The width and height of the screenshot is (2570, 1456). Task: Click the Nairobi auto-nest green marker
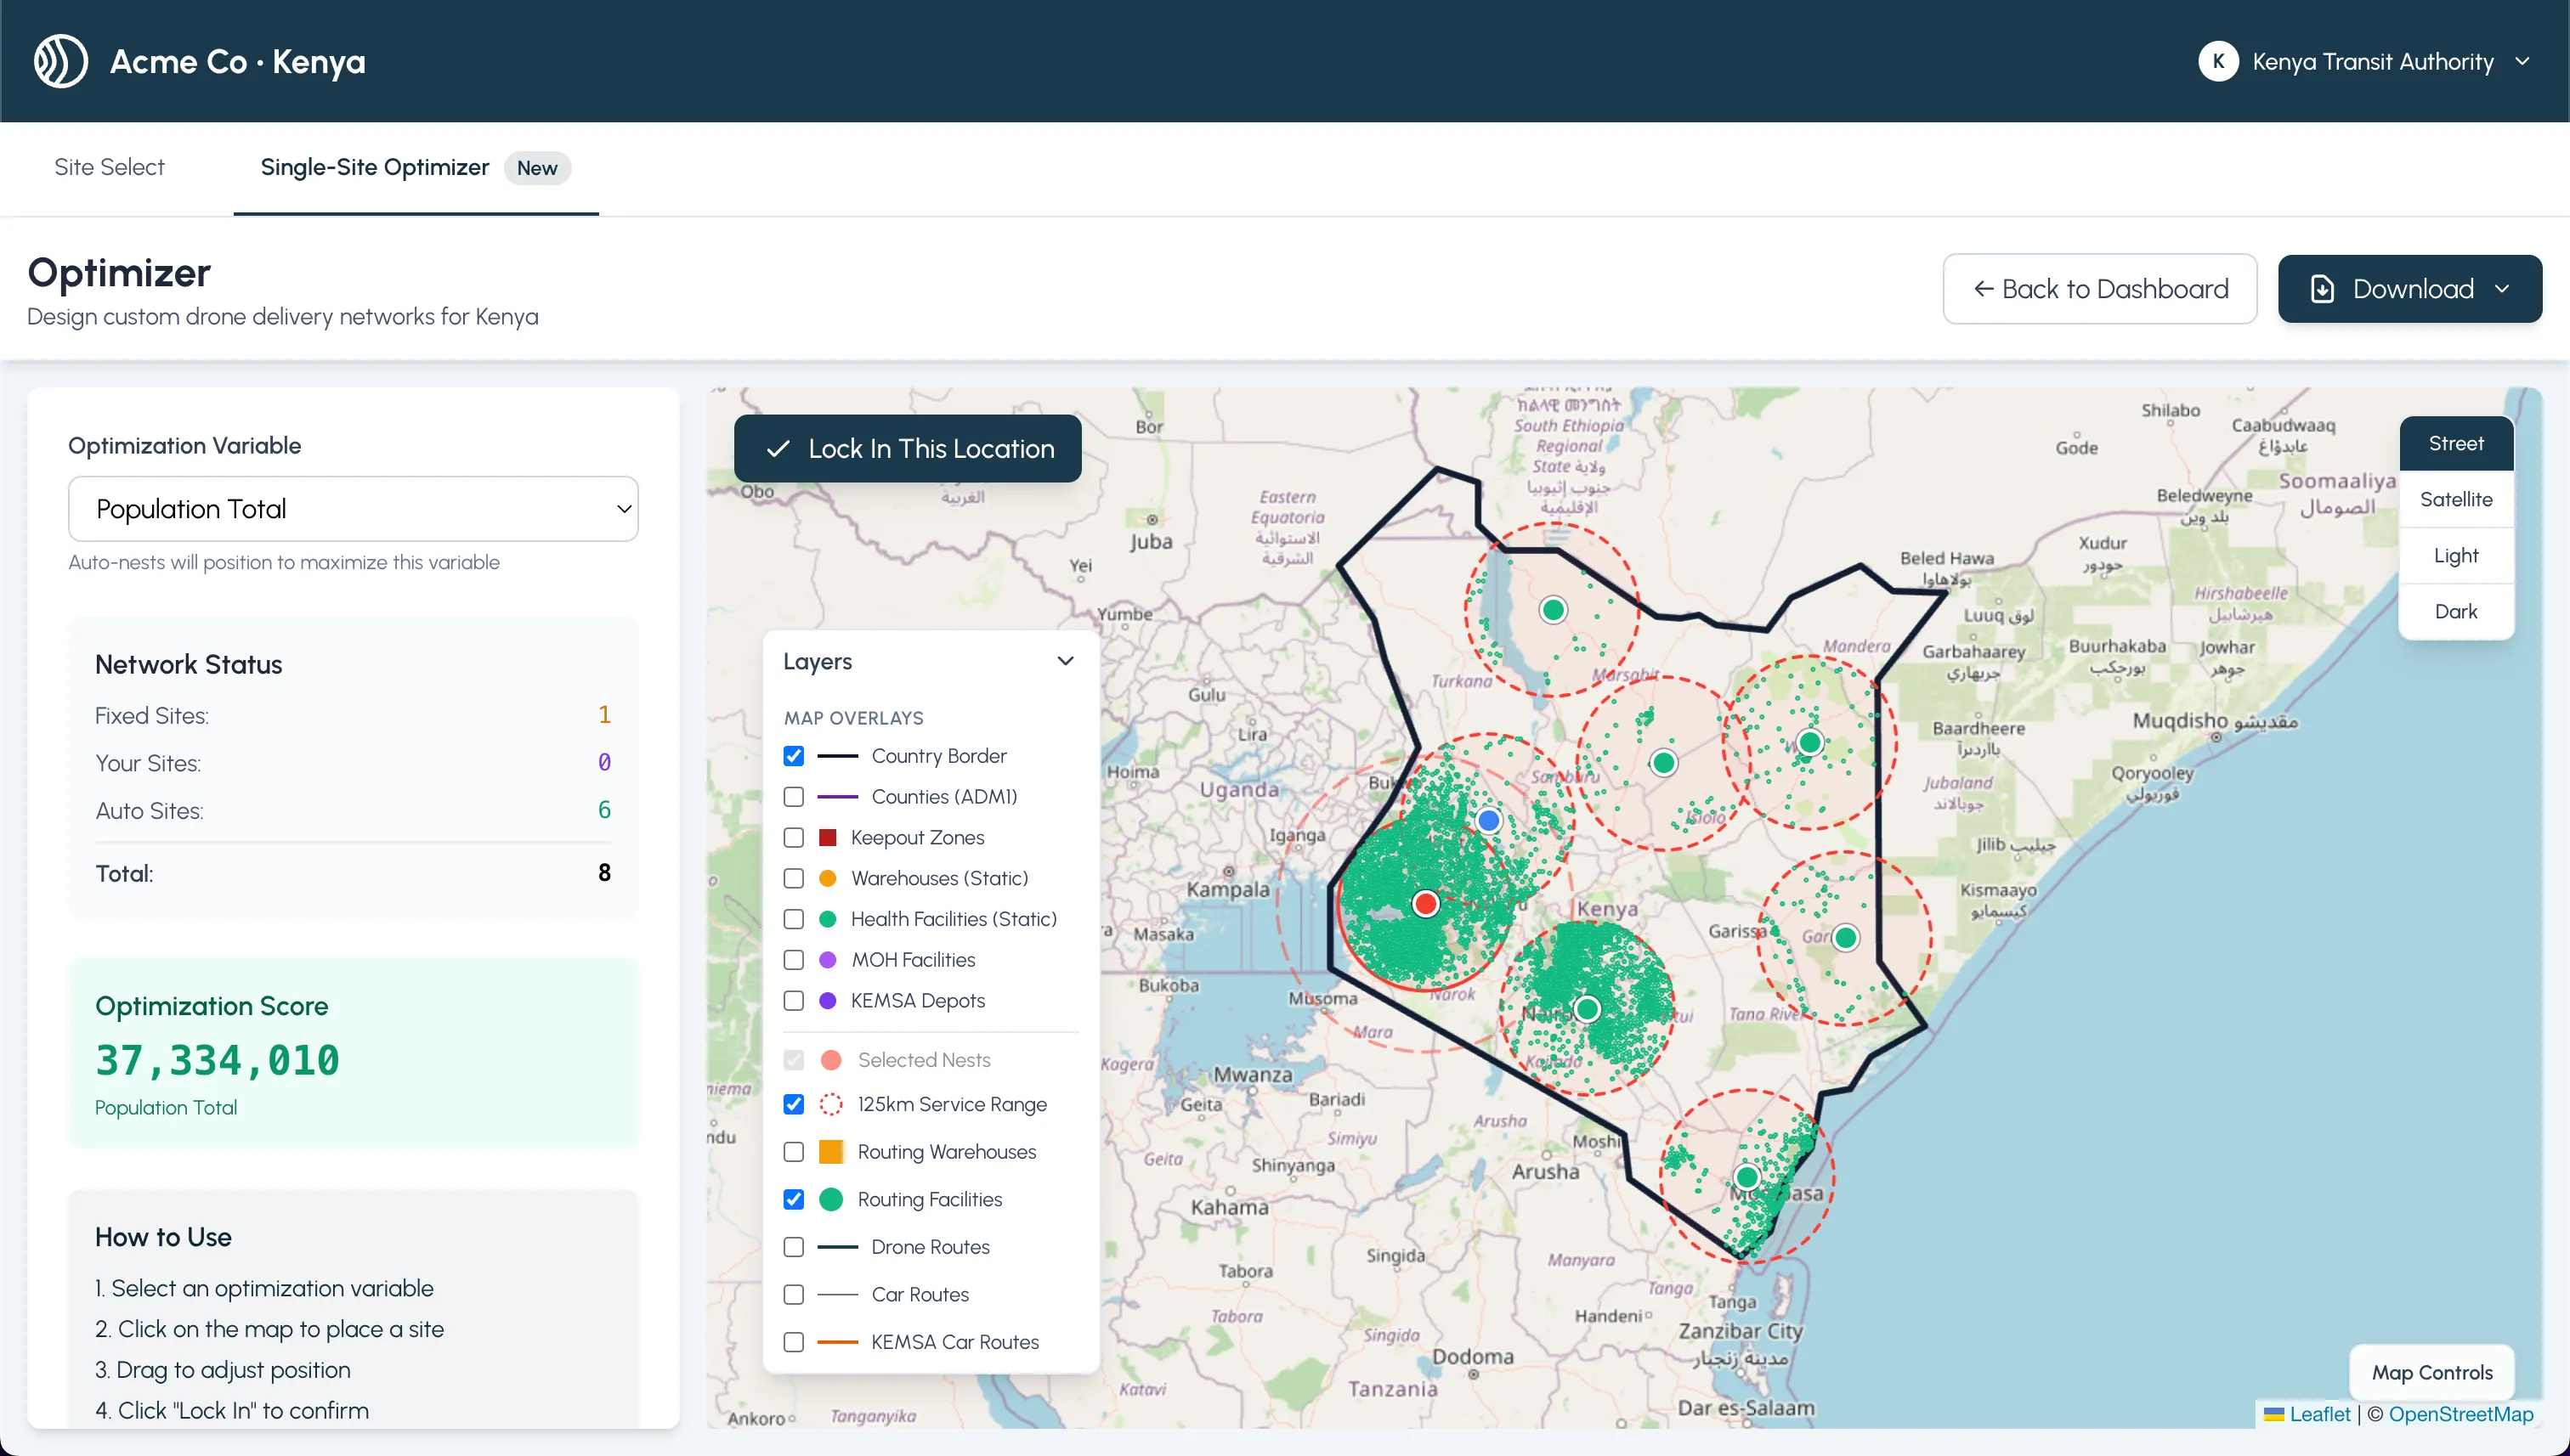[1587, 1009]
